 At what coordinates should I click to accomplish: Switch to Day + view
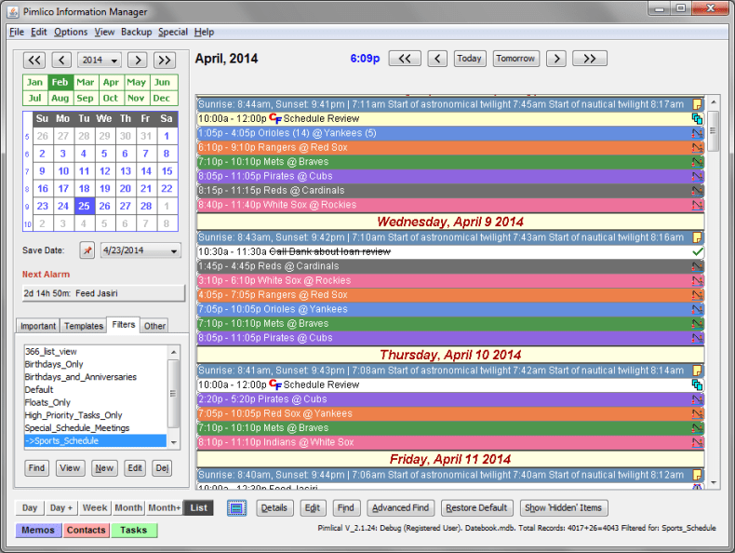pyautogui.click(x=61, y=508)
